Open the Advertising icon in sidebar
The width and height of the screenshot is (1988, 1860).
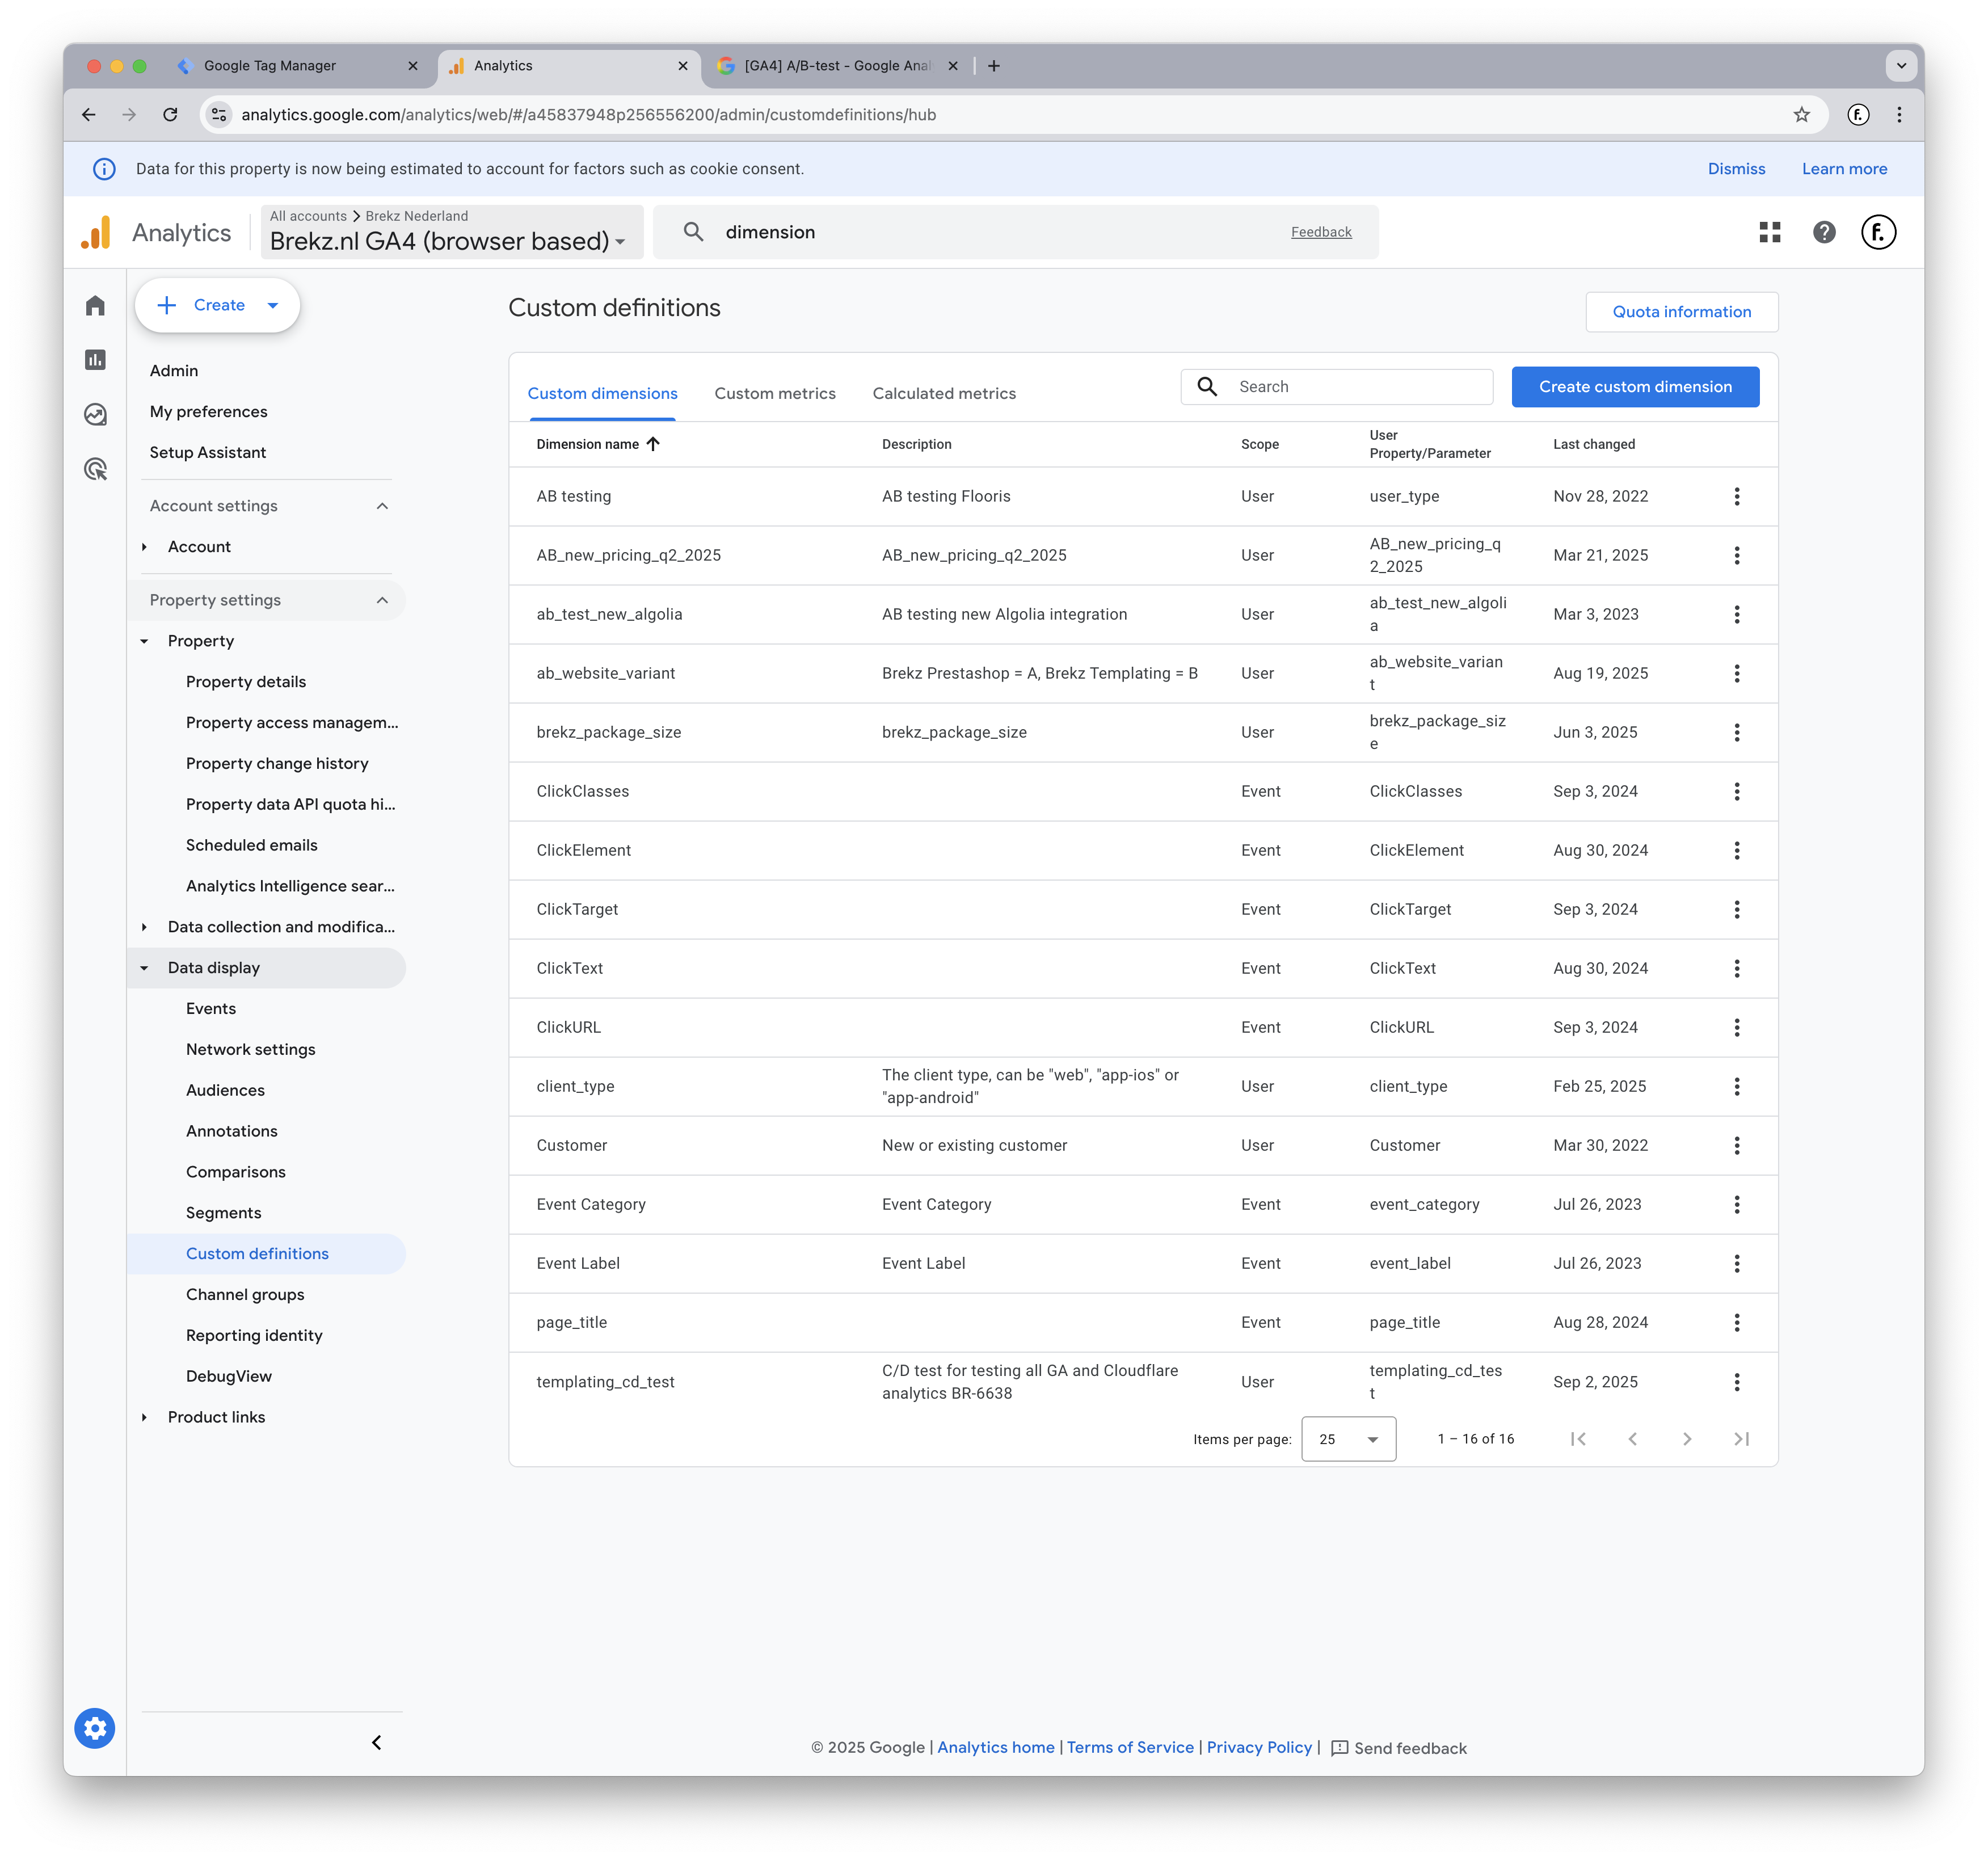point(95,469)
